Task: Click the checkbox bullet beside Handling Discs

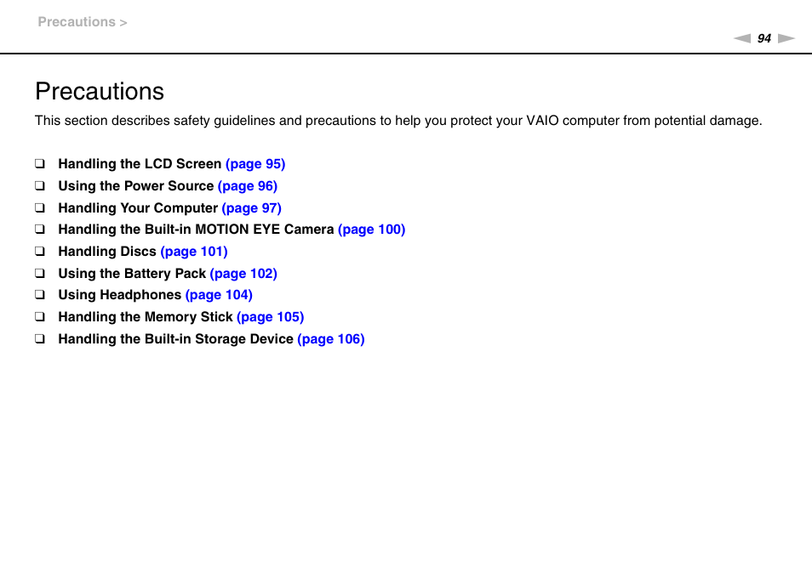Action: coord(40,252)
